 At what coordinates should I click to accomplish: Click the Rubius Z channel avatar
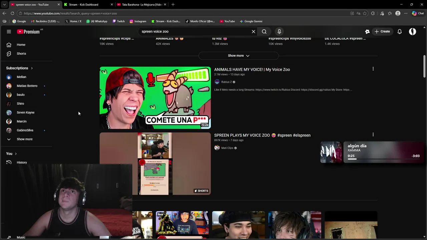[217, 82]
